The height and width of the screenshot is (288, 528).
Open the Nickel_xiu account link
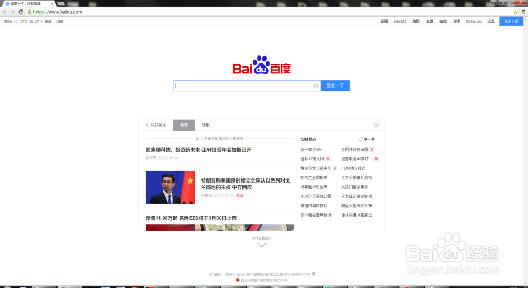click(474, 21)
